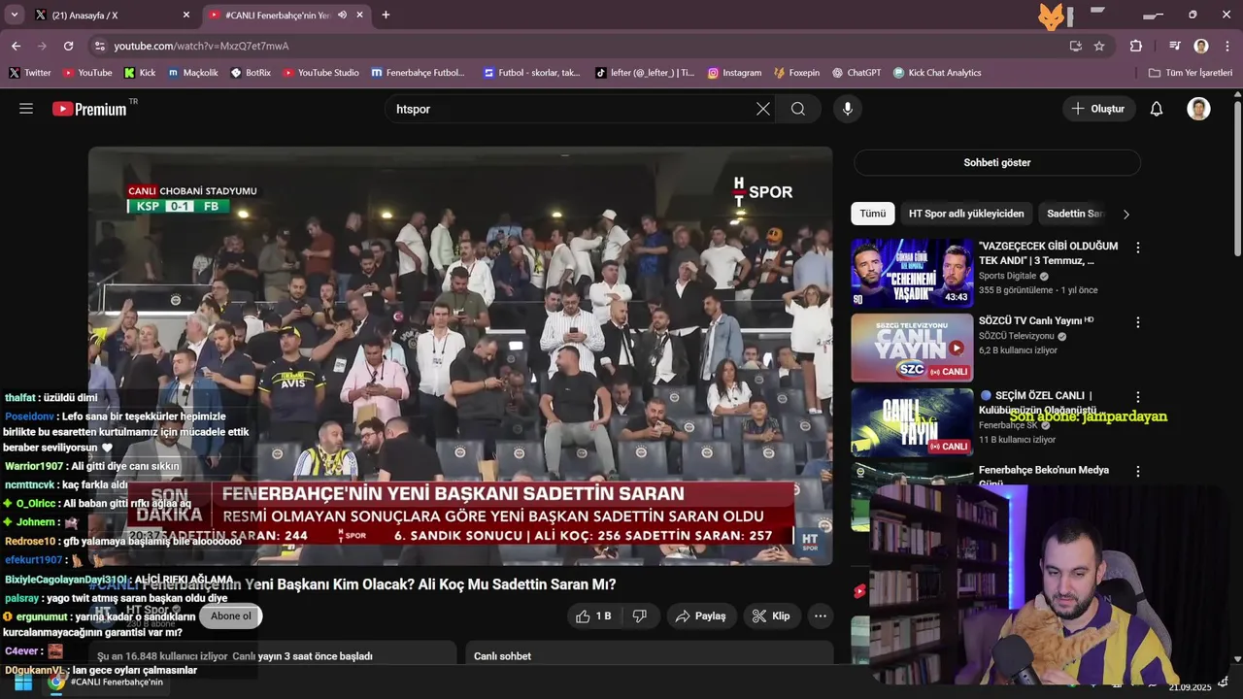Open options for Fenerbahçe Beko video
This screenshot has height=699, width=1243.
1138,472
